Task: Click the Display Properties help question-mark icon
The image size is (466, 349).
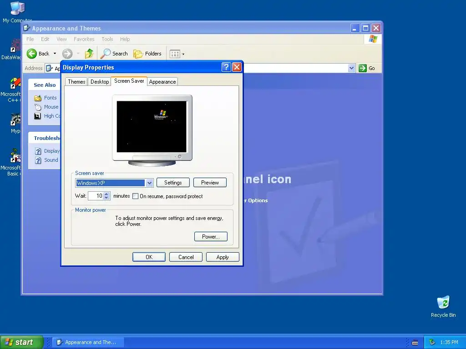Action: (226, 67)
